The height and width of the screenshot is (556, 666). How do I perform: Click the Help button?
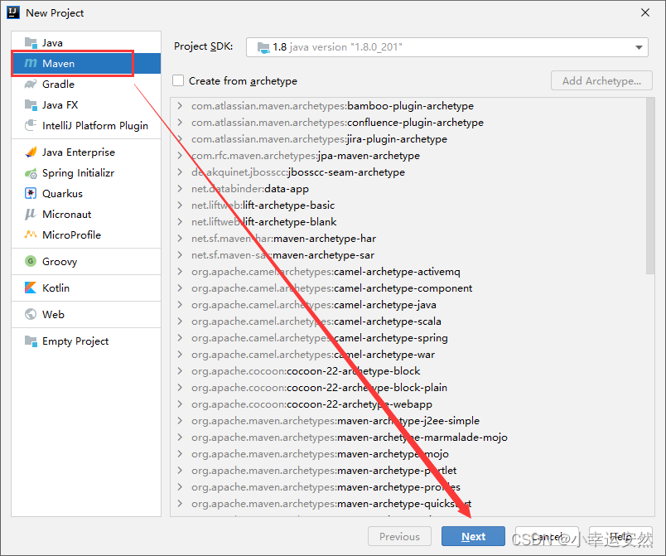620,536
